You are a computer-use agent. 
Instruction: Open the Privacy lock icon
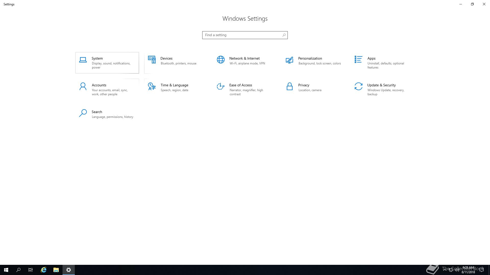pos(289,87)
